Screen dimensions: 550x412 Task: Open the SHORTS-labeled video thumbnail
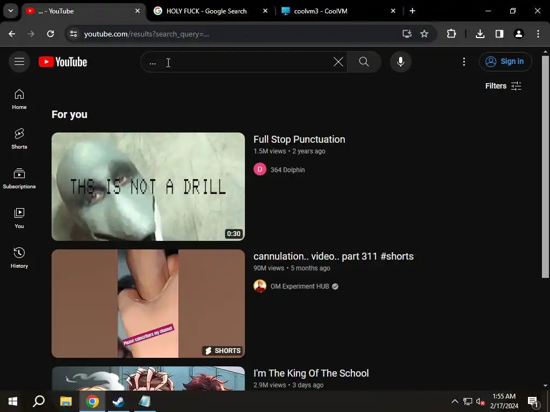148,304
